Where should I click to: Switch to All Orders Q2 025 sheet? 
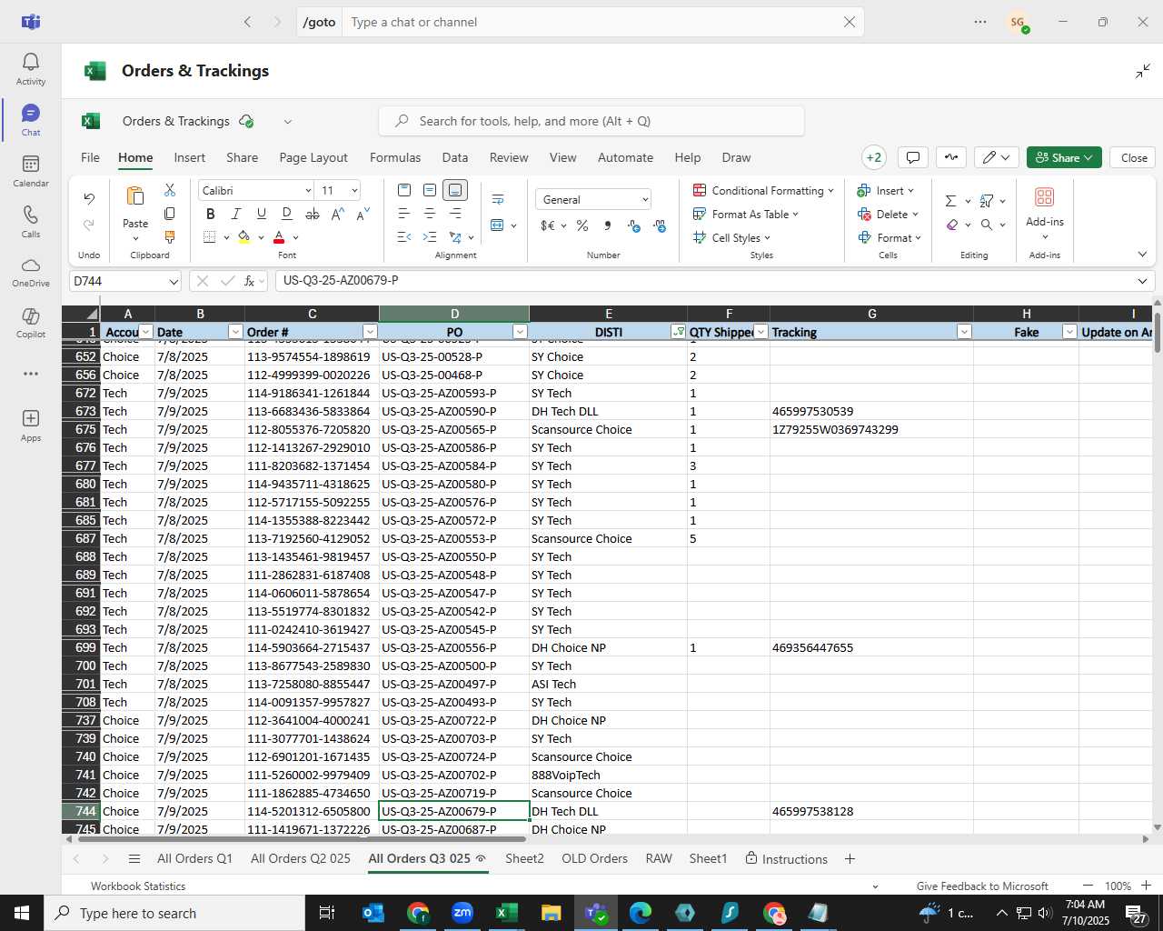(300, 858)
